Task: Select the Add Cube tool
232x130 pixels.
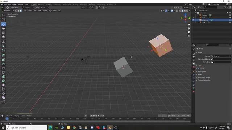Action: tap(3, 51)
